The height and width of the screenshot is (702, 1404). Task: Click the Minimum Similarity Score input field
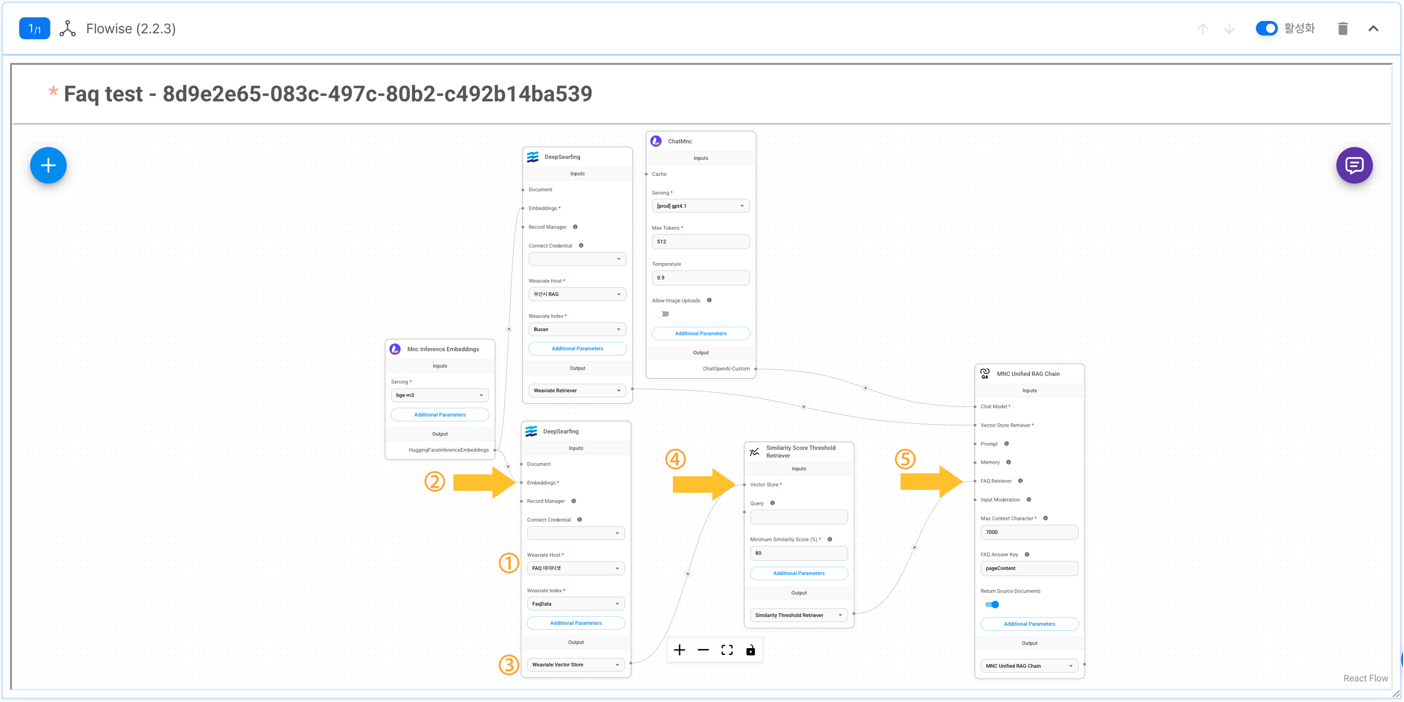pos(799,553)
